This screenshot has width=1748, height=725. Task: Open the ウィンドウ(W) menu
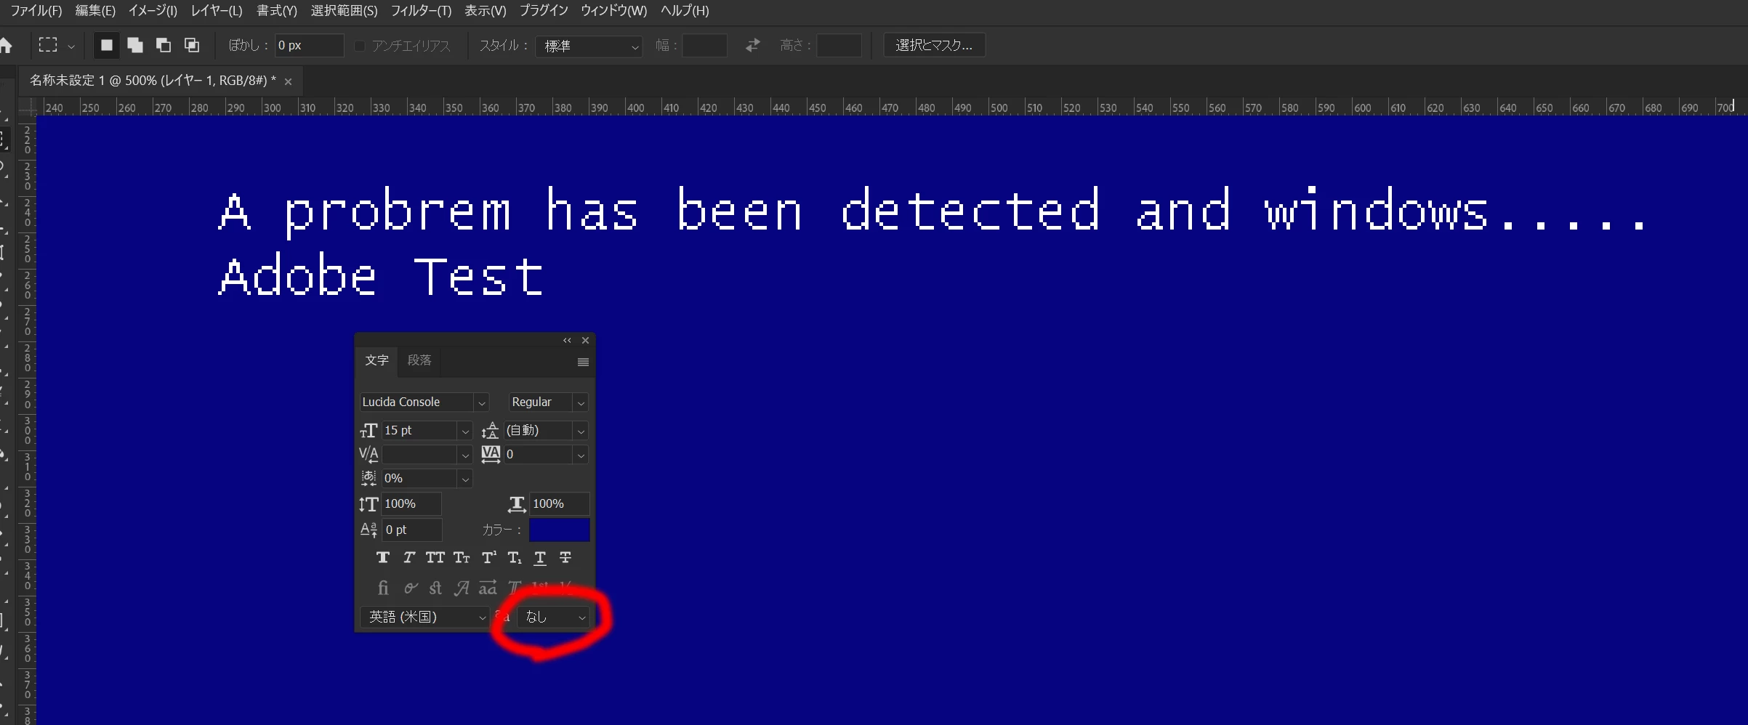tap(613, 11)
